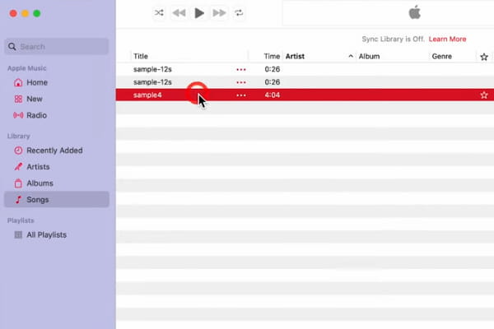This screenshot has height=329, width=494.
Task: Click the 4:04 time of sample4
Action: (273, 95)
